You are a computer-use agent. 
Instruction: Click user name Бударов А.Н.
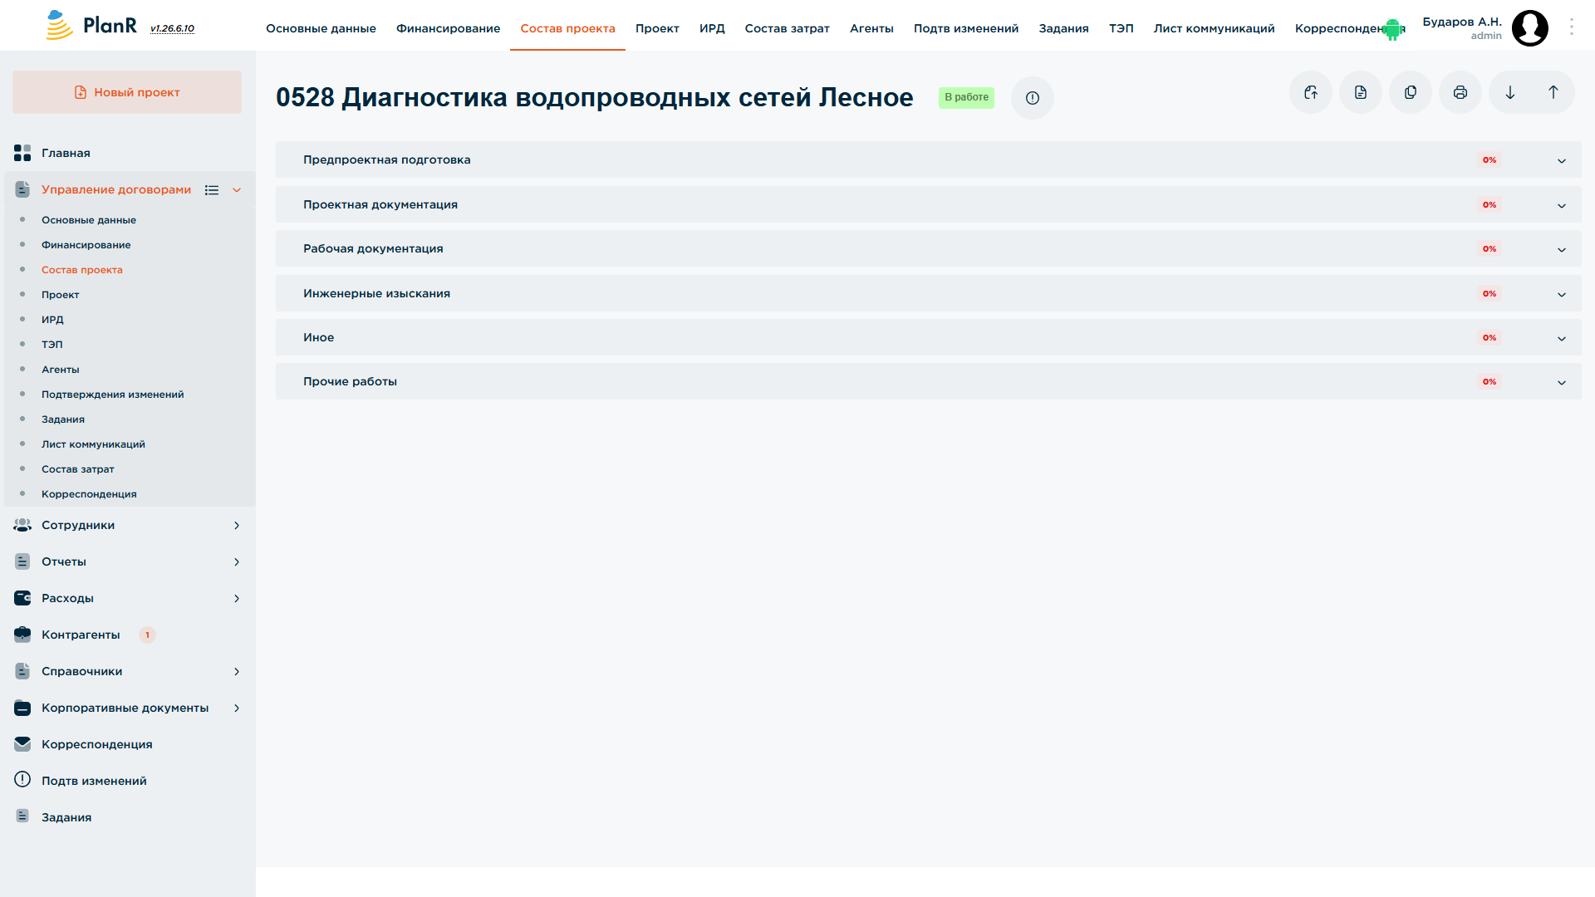[1462, 22]
